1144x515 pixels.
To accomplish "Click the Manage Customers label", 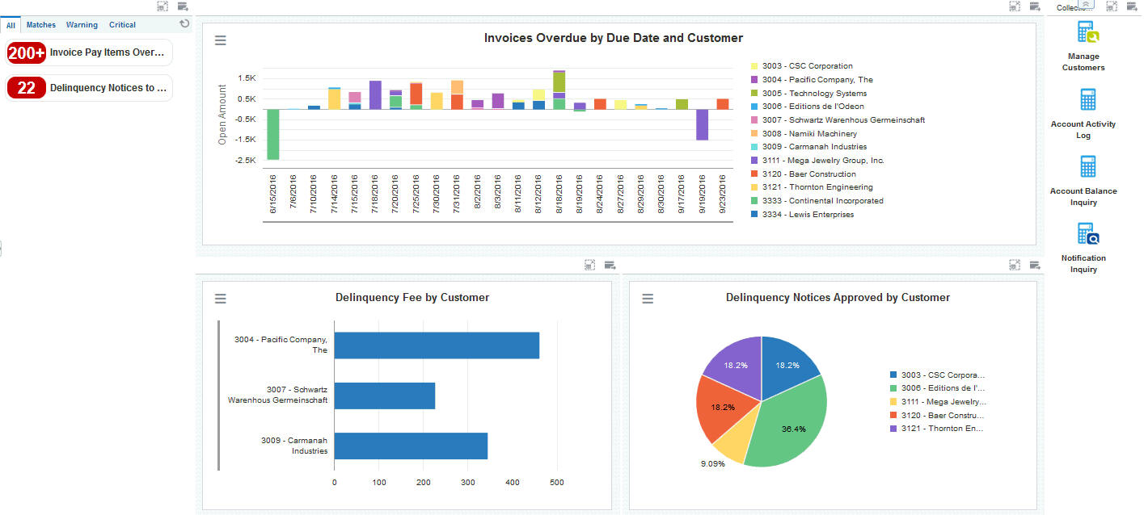I will [x=1083, y=62].
